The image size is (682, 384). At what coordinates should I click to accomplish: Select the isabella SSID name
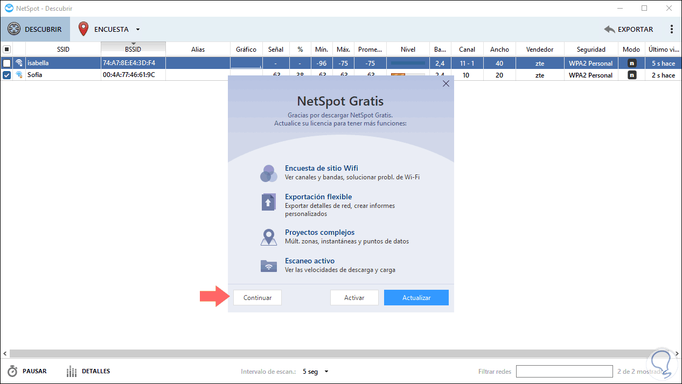click(x=38, y=63)
